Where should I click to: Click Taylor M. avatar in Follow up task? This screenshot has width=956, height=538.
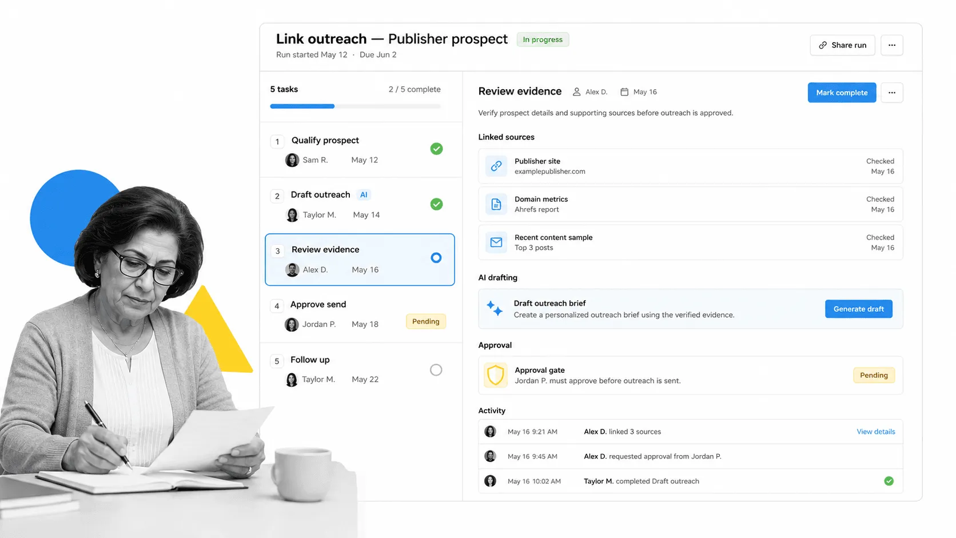[292, 380]
